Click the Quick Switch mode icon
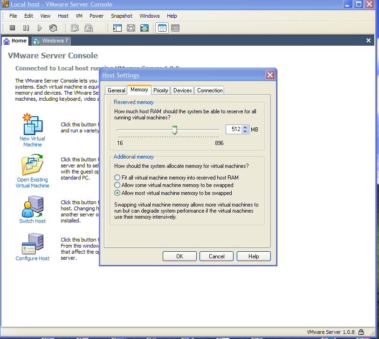379x339 pixels. pos(131,28)
